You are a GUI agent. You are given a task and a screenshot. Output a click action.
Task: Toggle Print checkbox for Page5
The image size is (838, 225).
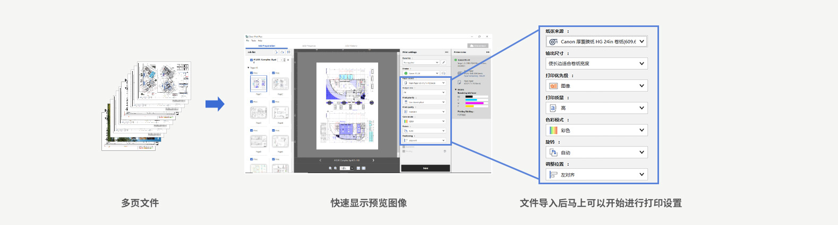tap(251, 130)
